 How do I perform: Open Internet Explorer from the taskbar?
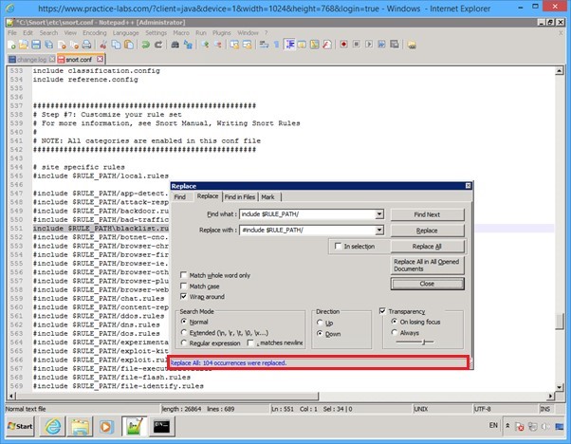pyautogui.click(x=53, y=426)
